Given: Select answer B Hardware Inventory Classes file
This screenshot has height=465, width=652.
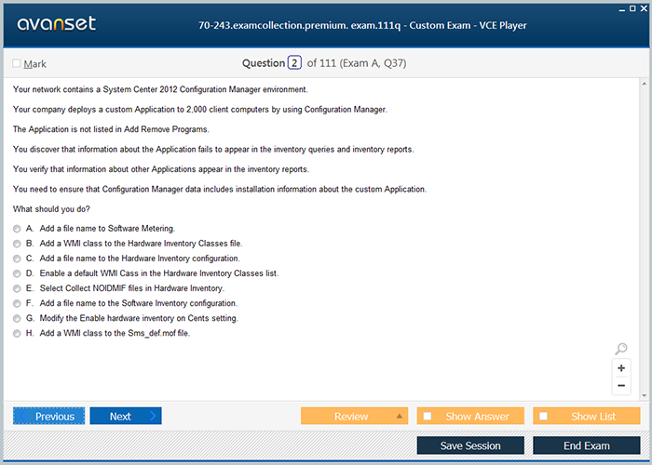Looking at the screenshot, I should tap(17, 244).
